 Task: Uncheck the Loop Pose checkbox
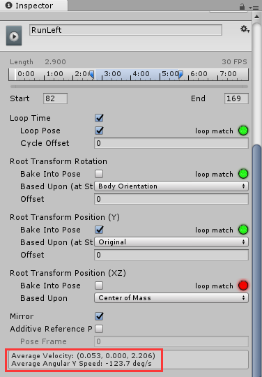pos(99,131)
